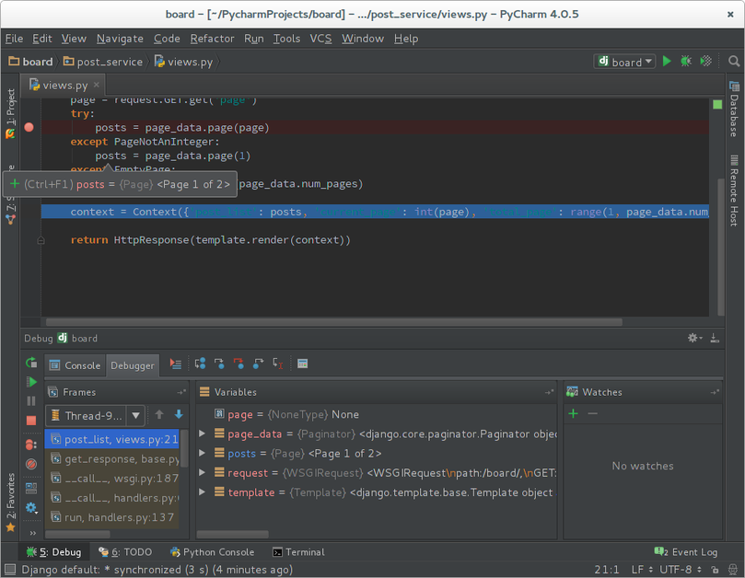Screen dimensions: 745x578
Task: Move to previous frame up arrow
Action: coord(159,414)
